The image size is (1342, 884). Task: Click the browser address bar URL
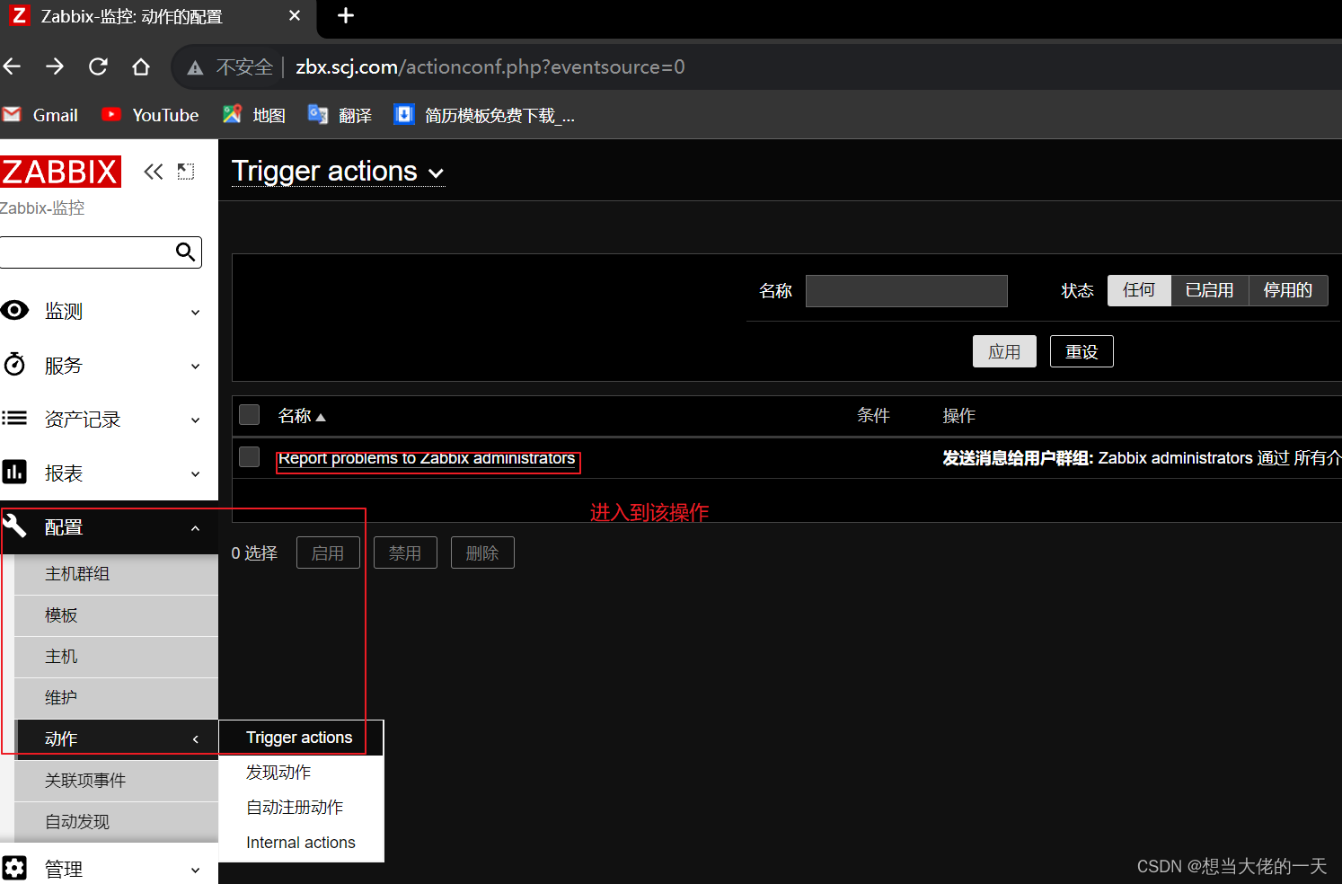[x=490, y=67]
